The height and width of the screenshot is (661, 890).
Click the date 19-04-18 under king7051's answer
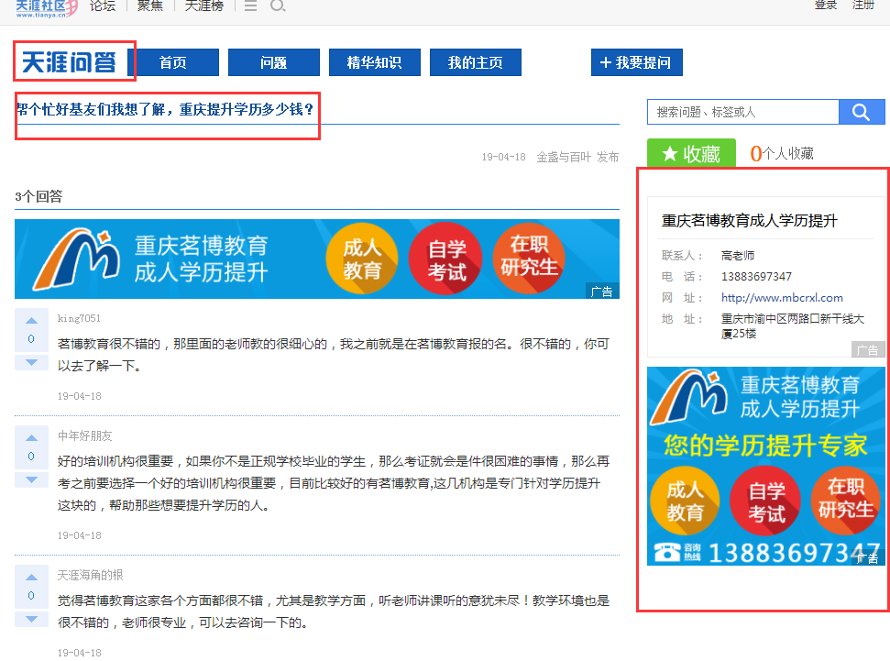click(79, 396)
